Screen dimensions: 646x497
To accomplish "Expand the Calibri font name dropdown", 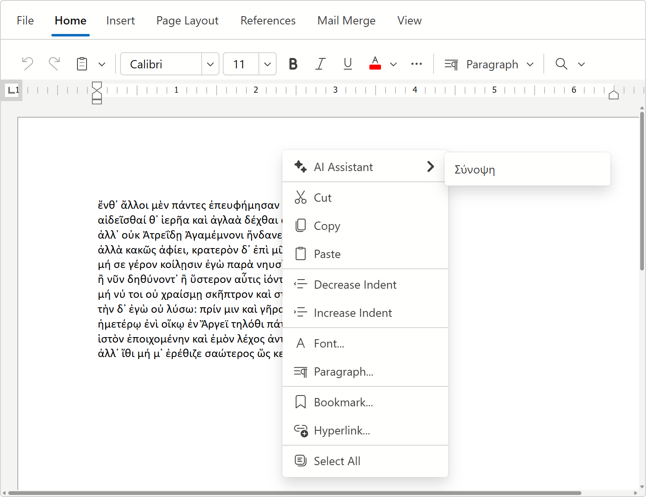I will click(x=210, y=64).
